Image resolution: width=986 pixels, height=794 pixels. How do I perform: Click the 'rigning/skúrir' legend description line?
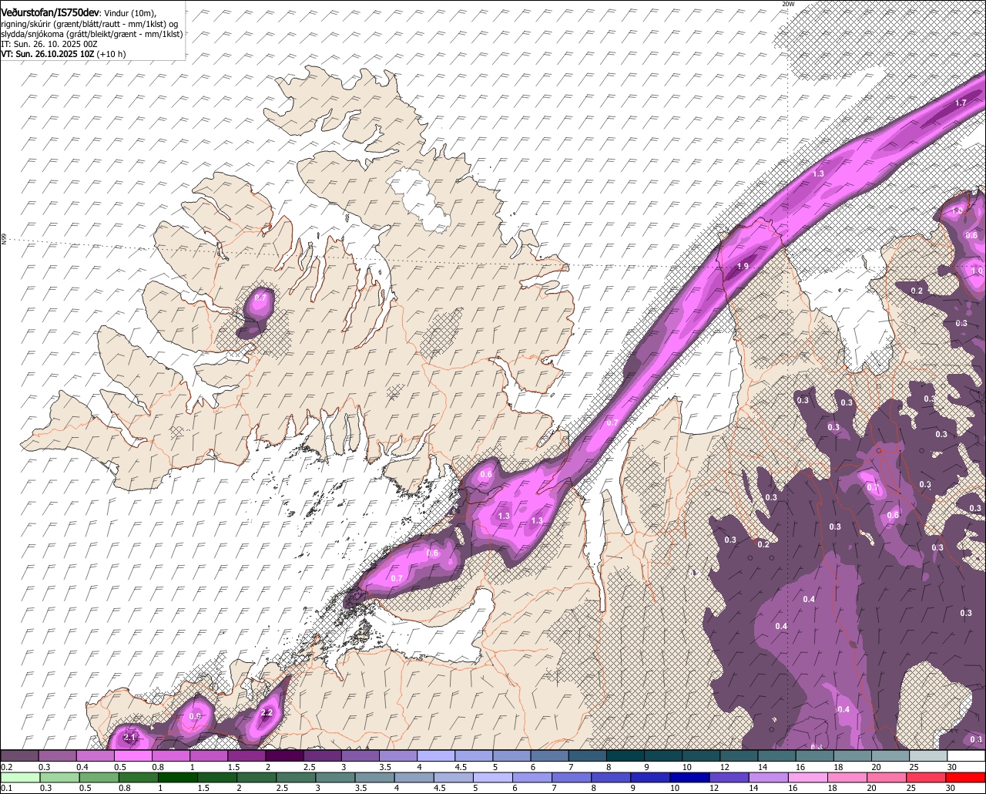(x=89, y=23)
